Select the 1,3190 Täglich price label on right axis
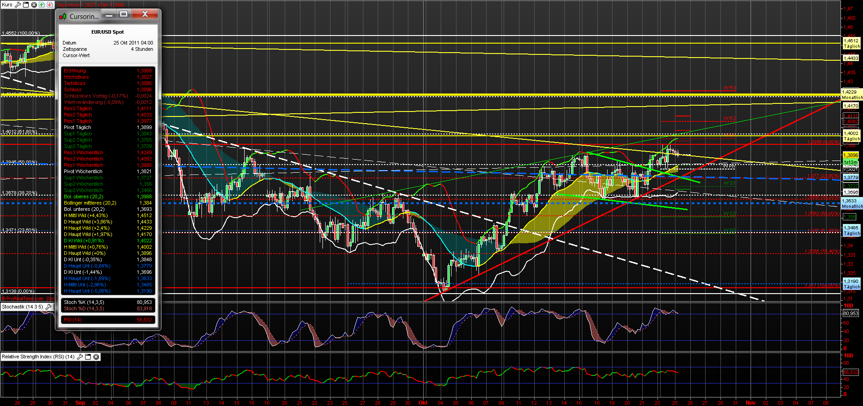 852,283
